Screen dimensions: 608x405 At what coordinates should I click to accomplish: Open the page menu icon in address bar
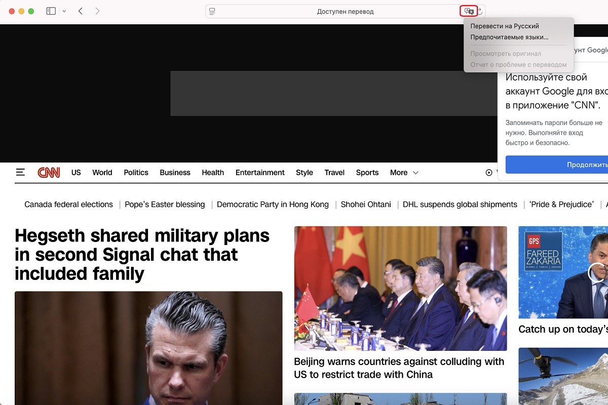[212, 11]
